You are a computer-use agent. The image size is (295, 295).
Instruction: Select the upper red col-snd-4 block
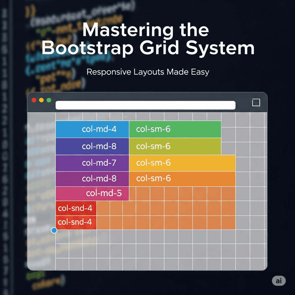[76, 208]
